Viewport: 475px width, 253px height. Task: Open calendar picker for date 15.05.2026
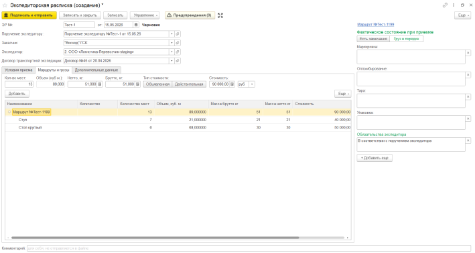pos(136,25)
